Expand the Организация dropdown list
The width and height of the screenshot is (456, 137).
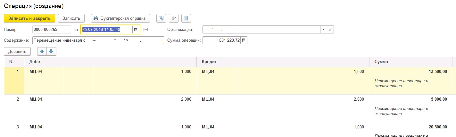coord(323,30)
